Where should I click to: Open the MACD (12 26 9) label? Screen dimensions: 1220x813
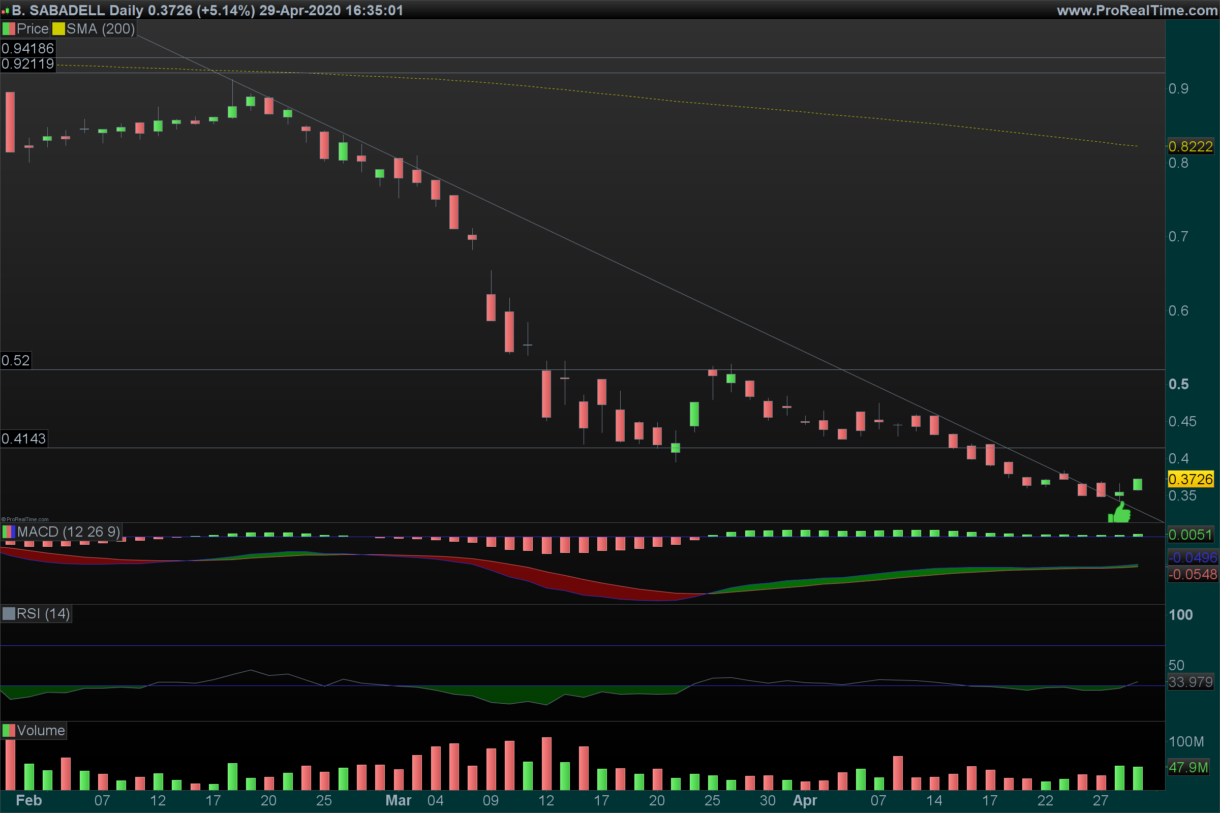click(68, 532)
